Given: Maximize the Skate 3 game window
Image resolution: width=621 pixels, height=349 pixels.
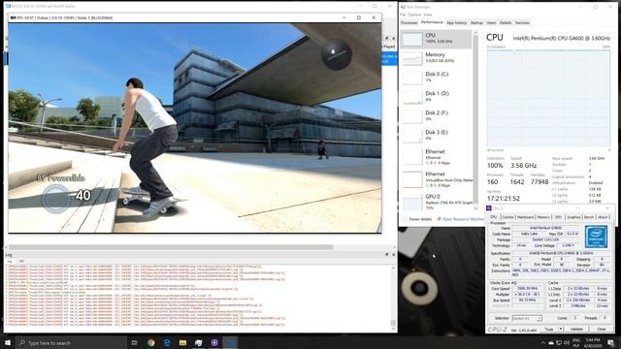Looking at the screenshot, I should [x=359, y=17].
